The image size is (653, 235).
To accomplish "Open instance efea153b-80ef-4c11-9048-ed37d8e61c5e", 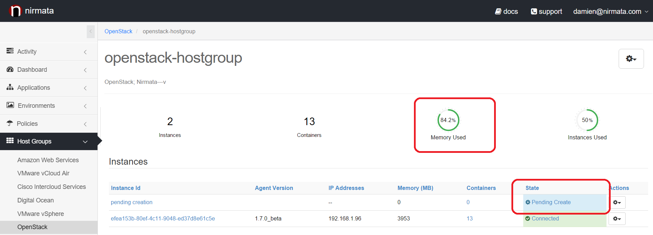I will pos(163,218).
